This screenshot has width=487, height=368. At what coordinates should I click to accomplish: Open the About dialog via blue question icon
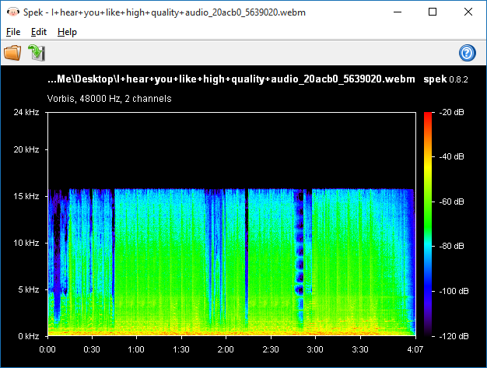pos(468,53)
